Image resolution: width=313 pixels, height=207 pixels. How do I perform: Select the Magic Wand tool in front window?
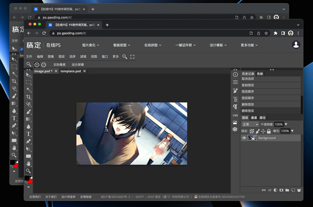coord(29,89)
